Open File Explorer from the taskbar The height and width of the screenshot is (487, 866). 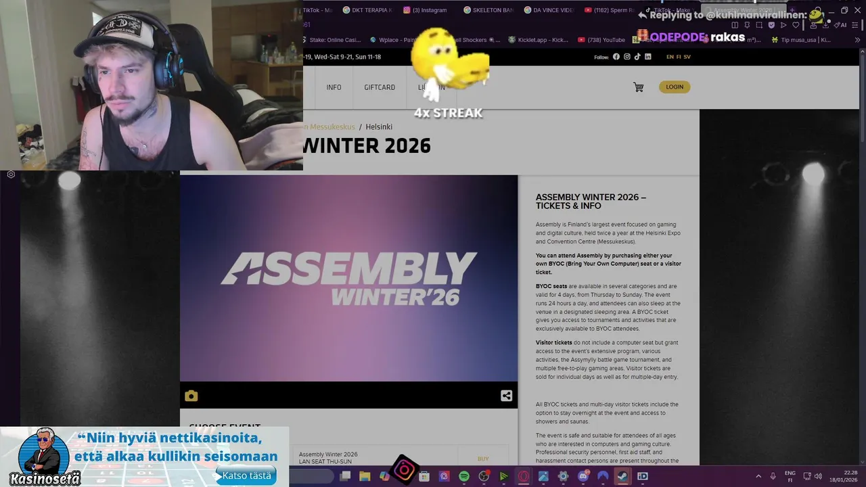pos(365,476)
